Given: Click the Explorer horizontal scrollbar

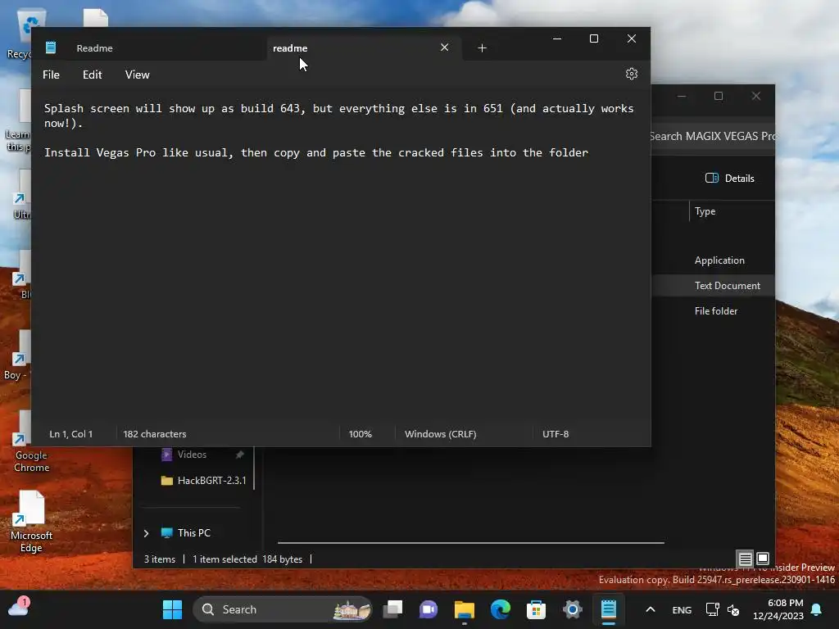Looking at the screenshot, I should tap(471, 542).
